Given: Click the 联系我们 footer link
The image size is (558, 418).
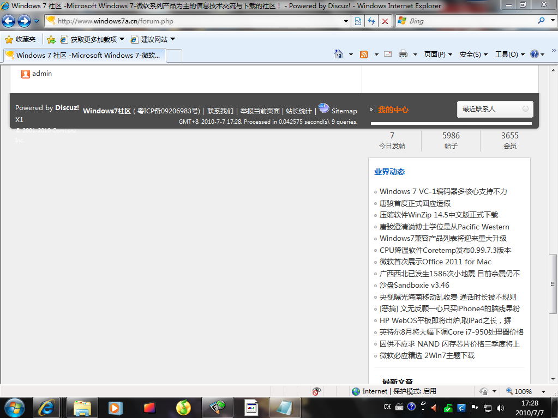Looking at the screenshot, I should 220,111.
